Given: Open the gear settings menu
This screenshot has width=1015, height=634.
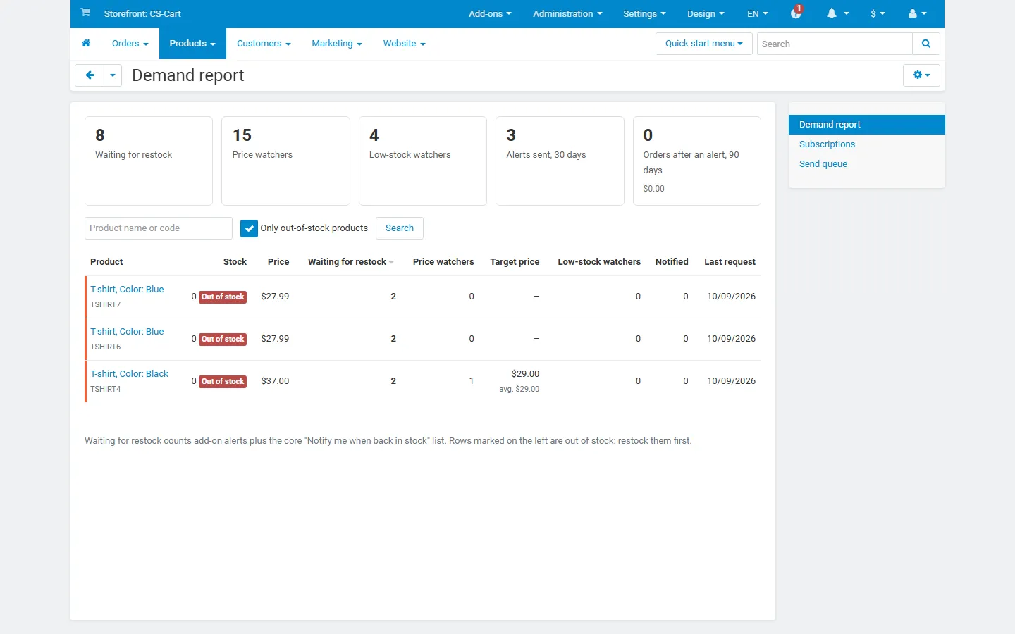Looking at the screenshot, I should click(921, 75).
